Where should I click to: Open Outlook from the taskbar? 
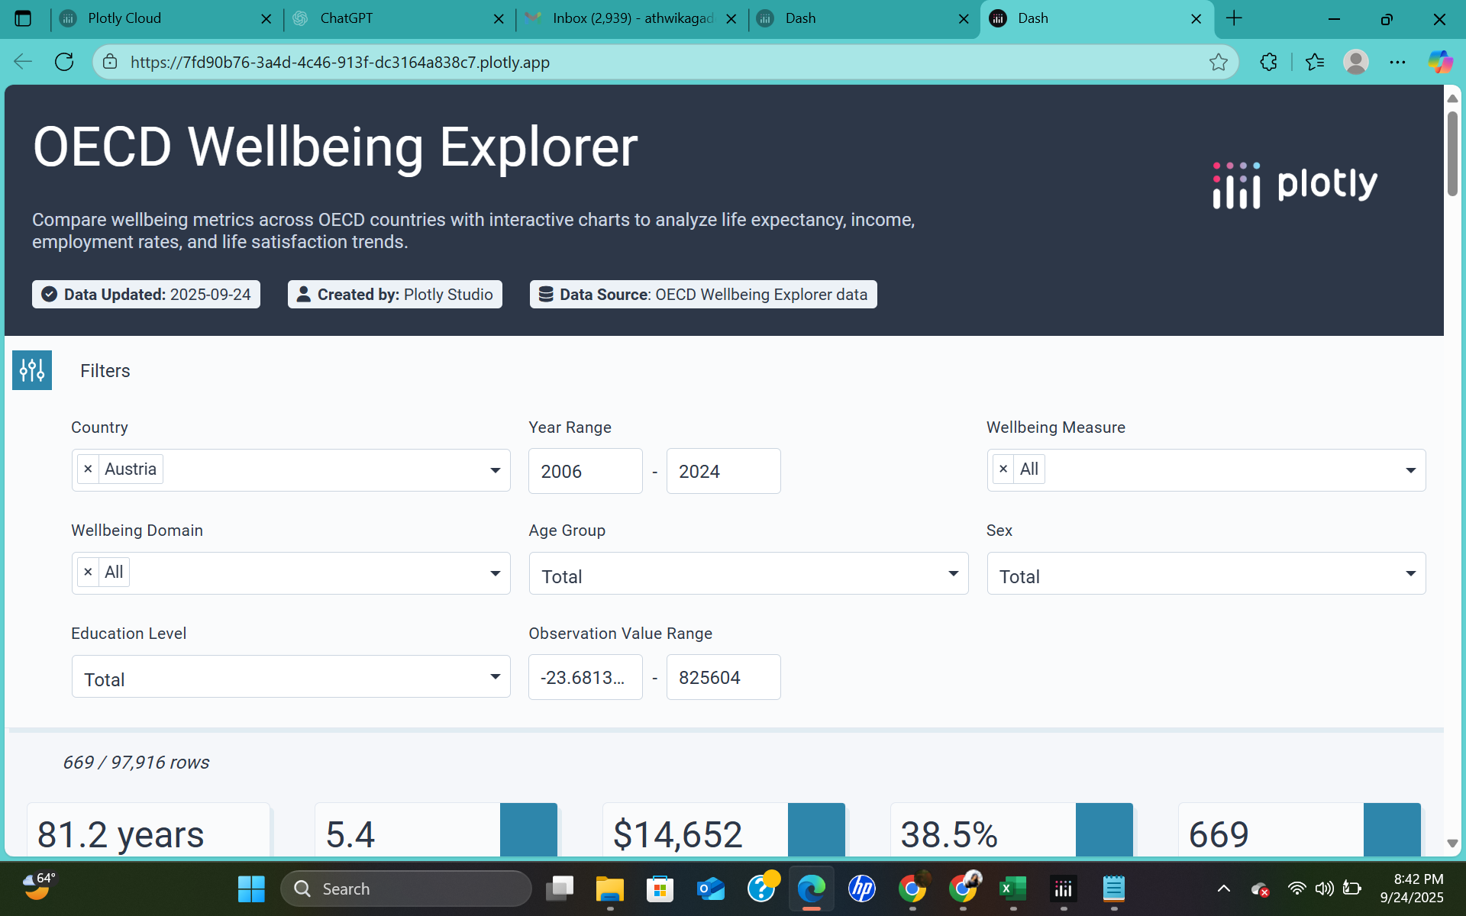click(710, 888)
